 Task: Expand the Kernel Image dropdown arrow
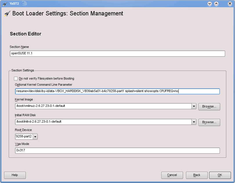click(194, 106)
